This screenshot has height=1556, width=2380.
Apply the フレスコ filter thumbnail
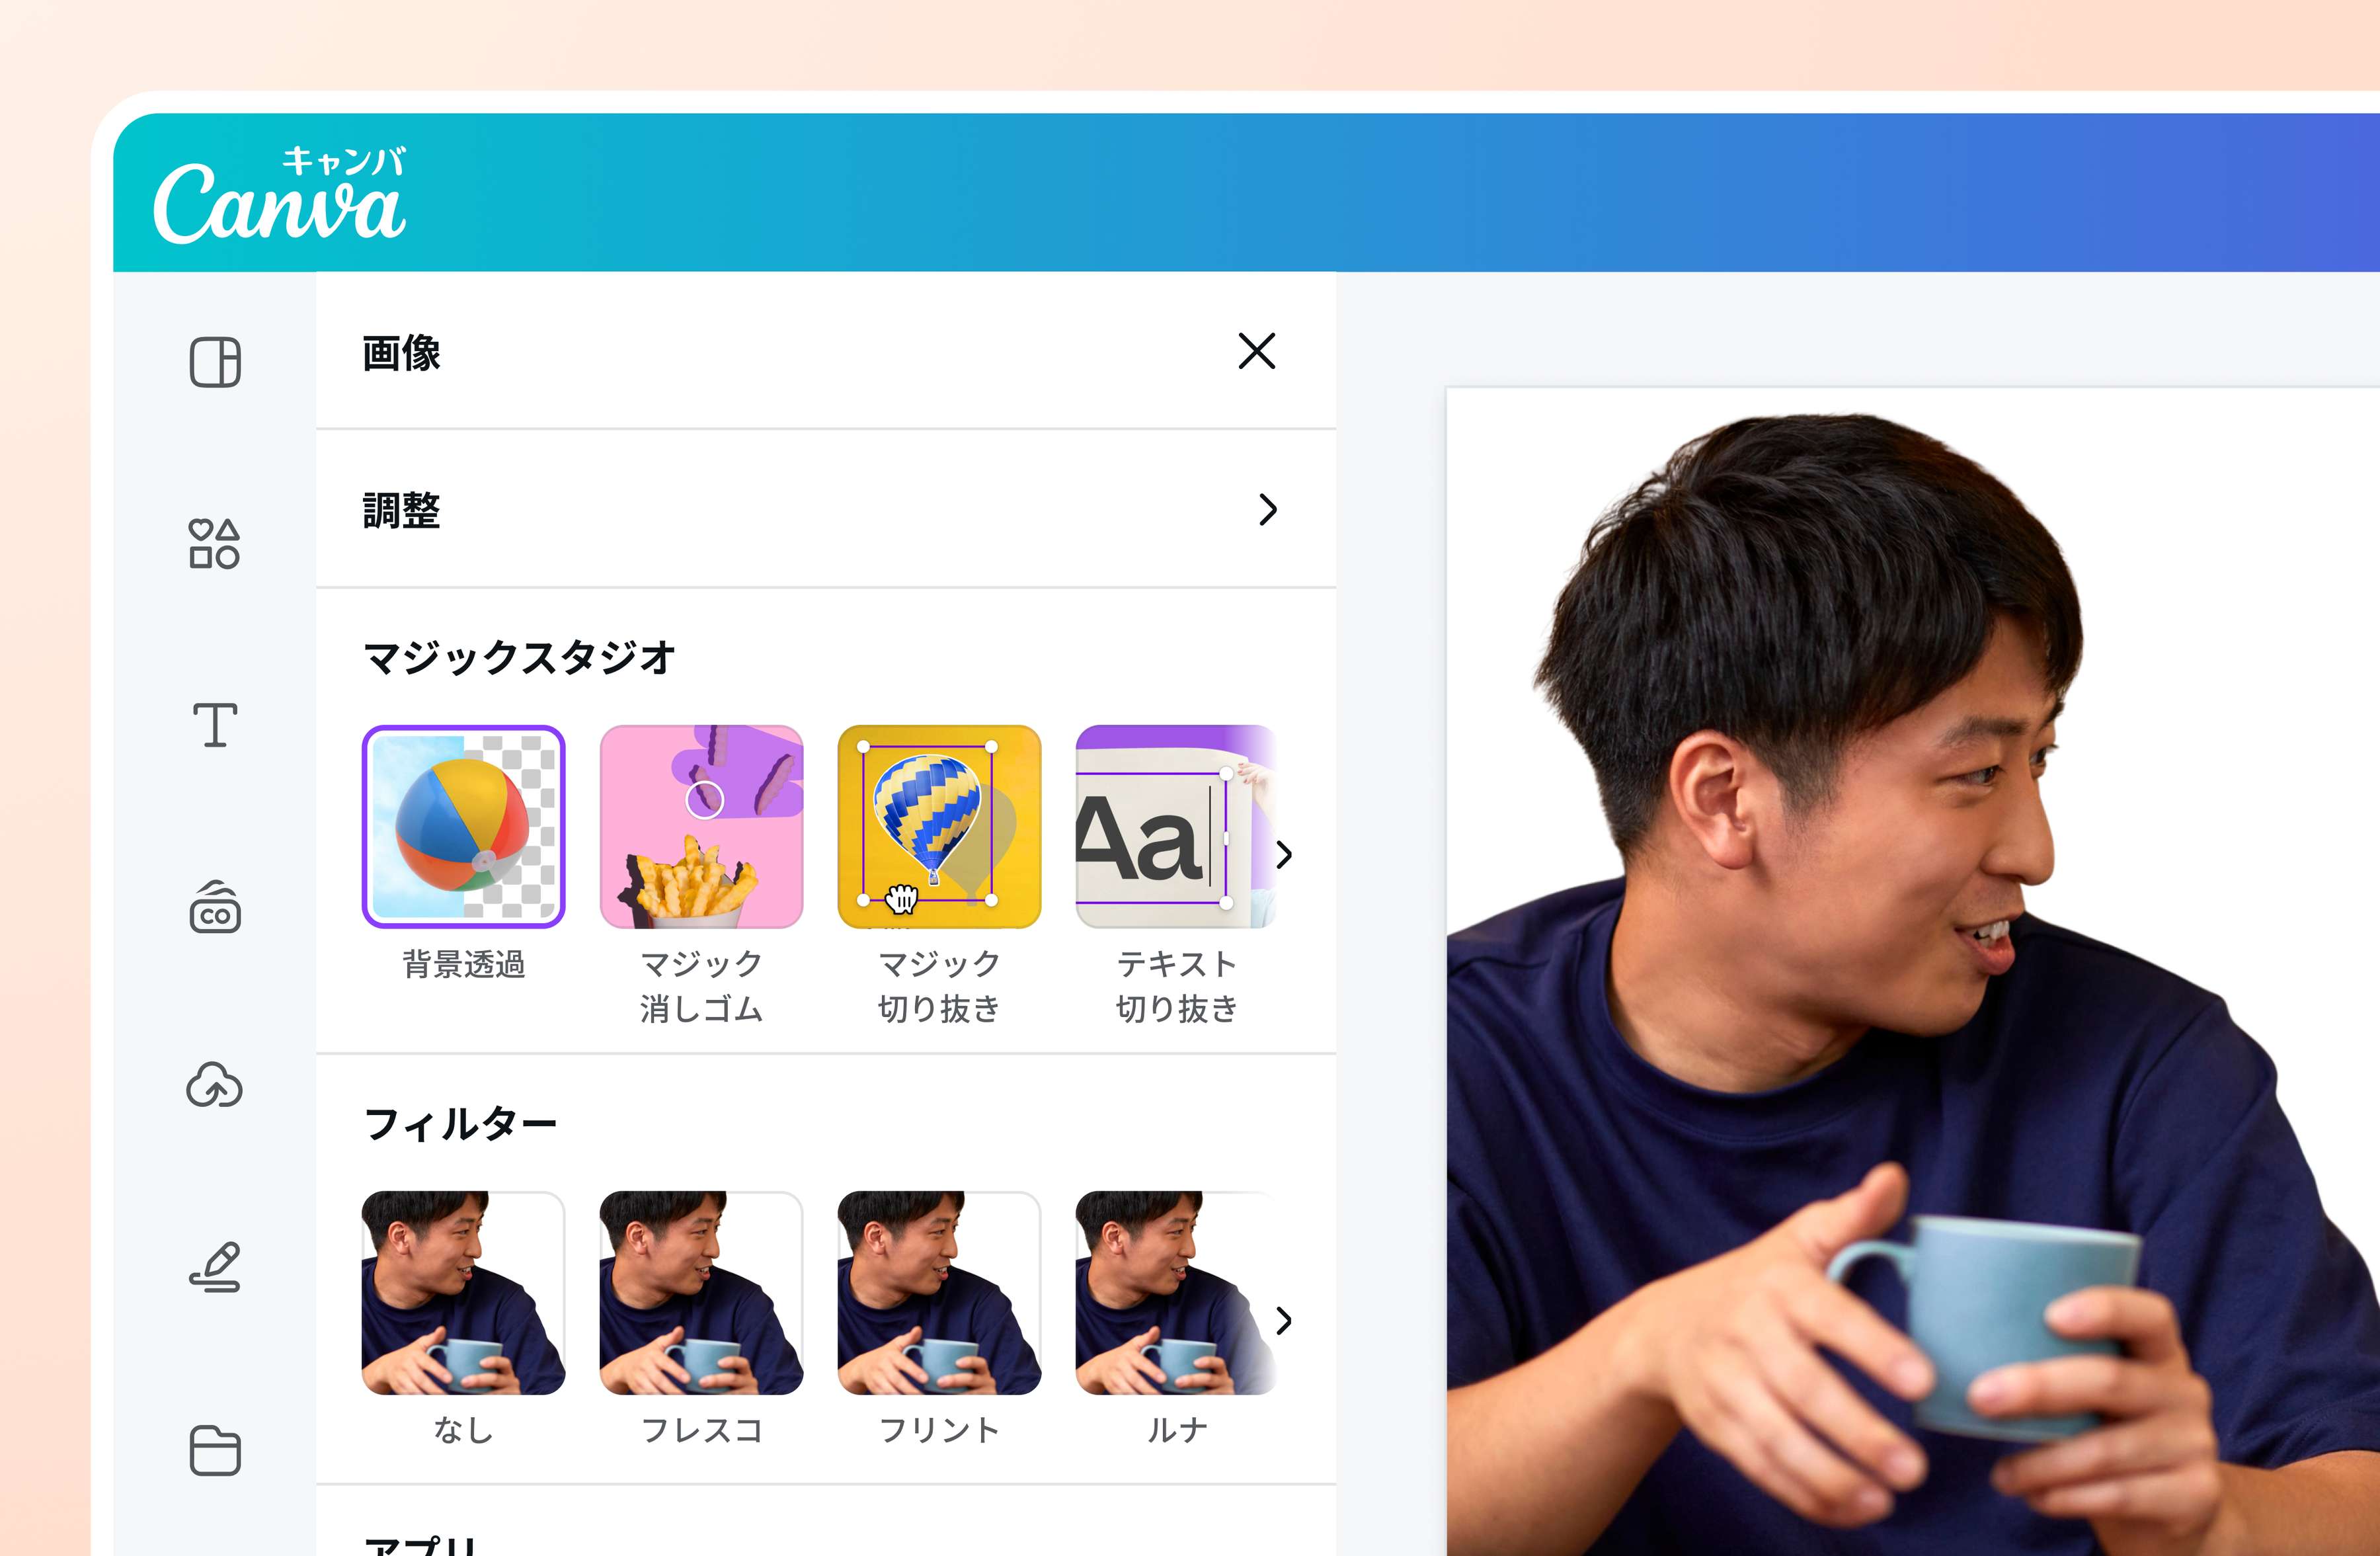(x=702, y=1293)
